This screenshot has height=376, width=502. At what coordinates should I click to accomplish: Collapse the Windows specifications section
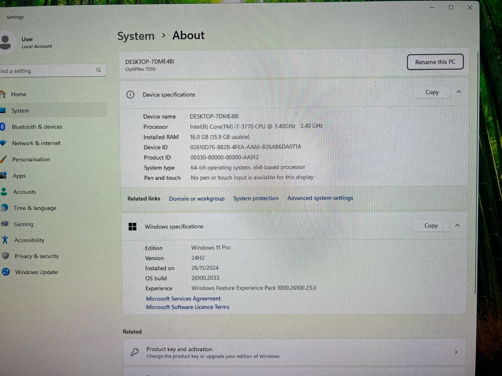coord(457,226)
